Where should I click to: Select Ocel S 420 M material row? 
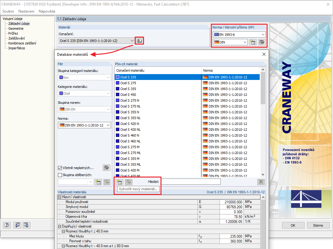[187, 170]
